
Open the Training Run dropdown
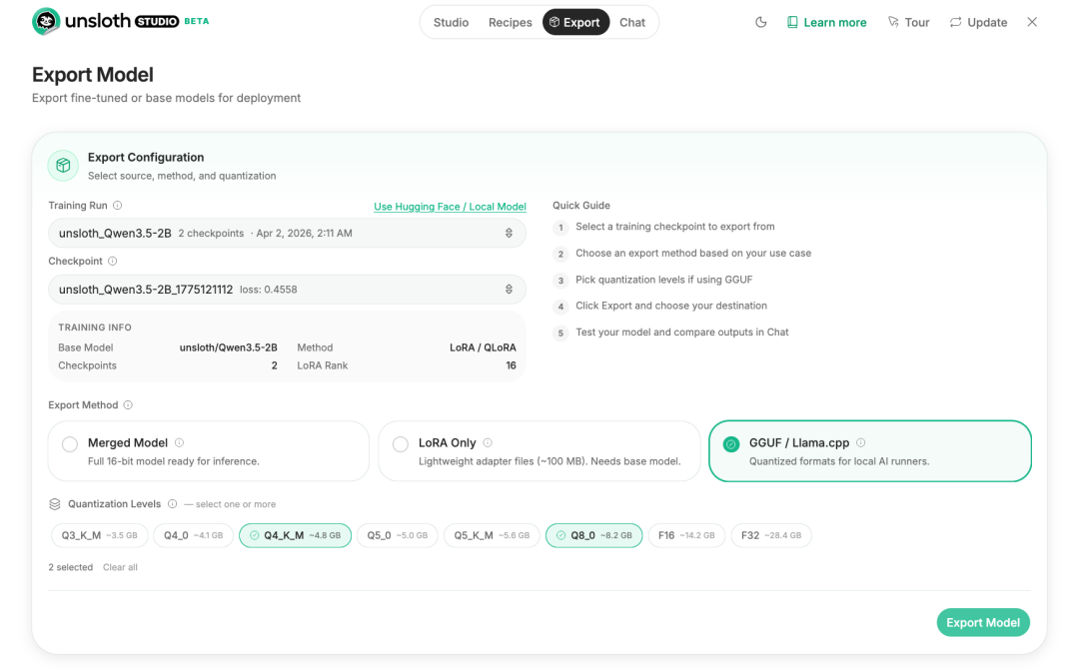click(x=287, y=234)
